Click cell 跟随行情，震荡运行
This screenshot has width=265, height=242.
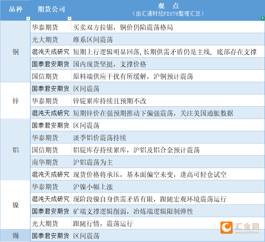(168, 223)
